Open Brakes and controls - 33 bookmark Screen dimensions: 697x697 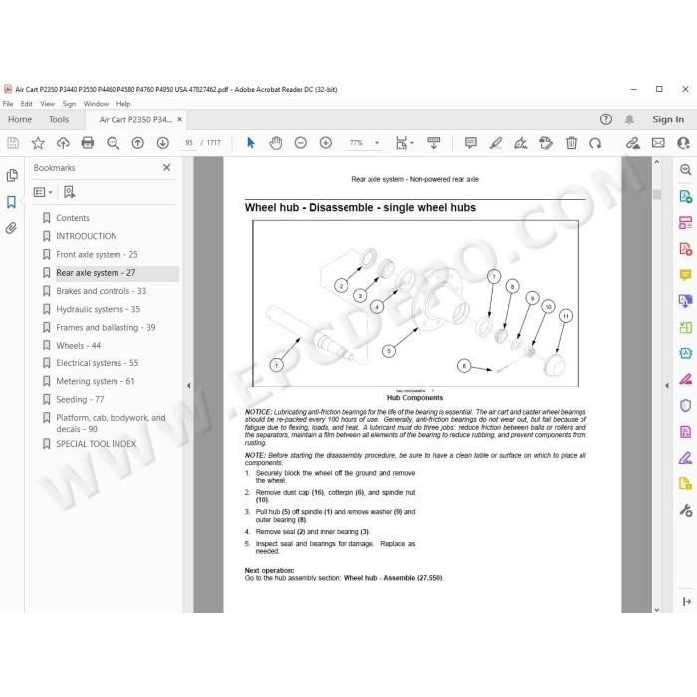(x=101, y=291)
